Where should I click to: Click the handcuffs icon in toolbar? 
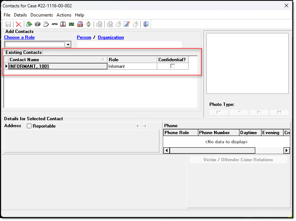[54, 25]
